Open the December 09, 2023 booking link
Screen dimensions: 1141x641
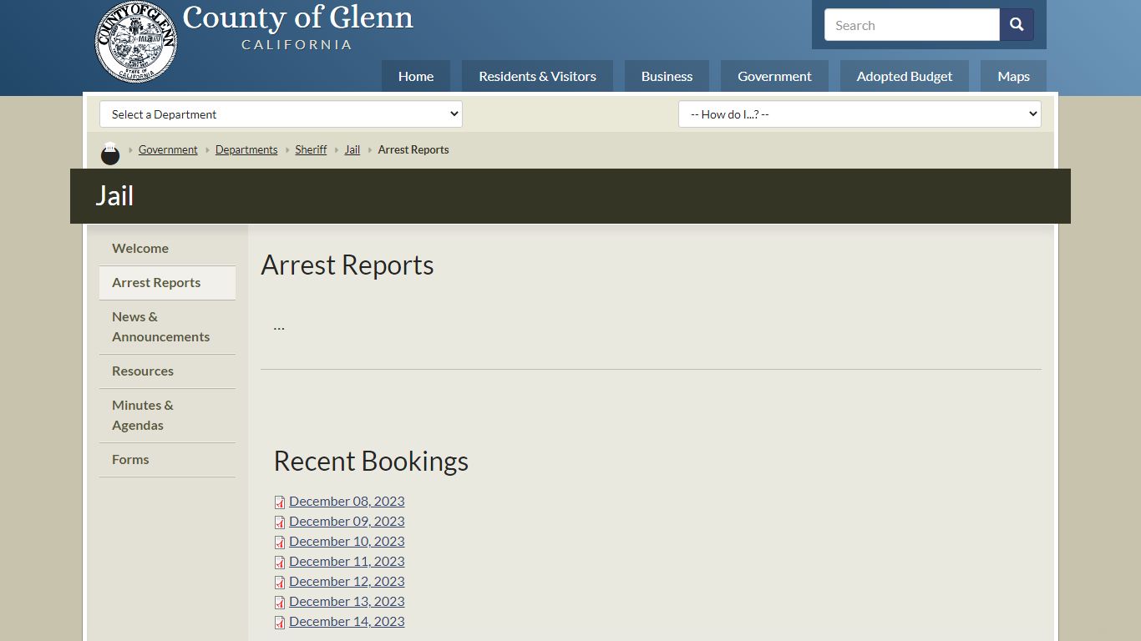pos(347,521)
